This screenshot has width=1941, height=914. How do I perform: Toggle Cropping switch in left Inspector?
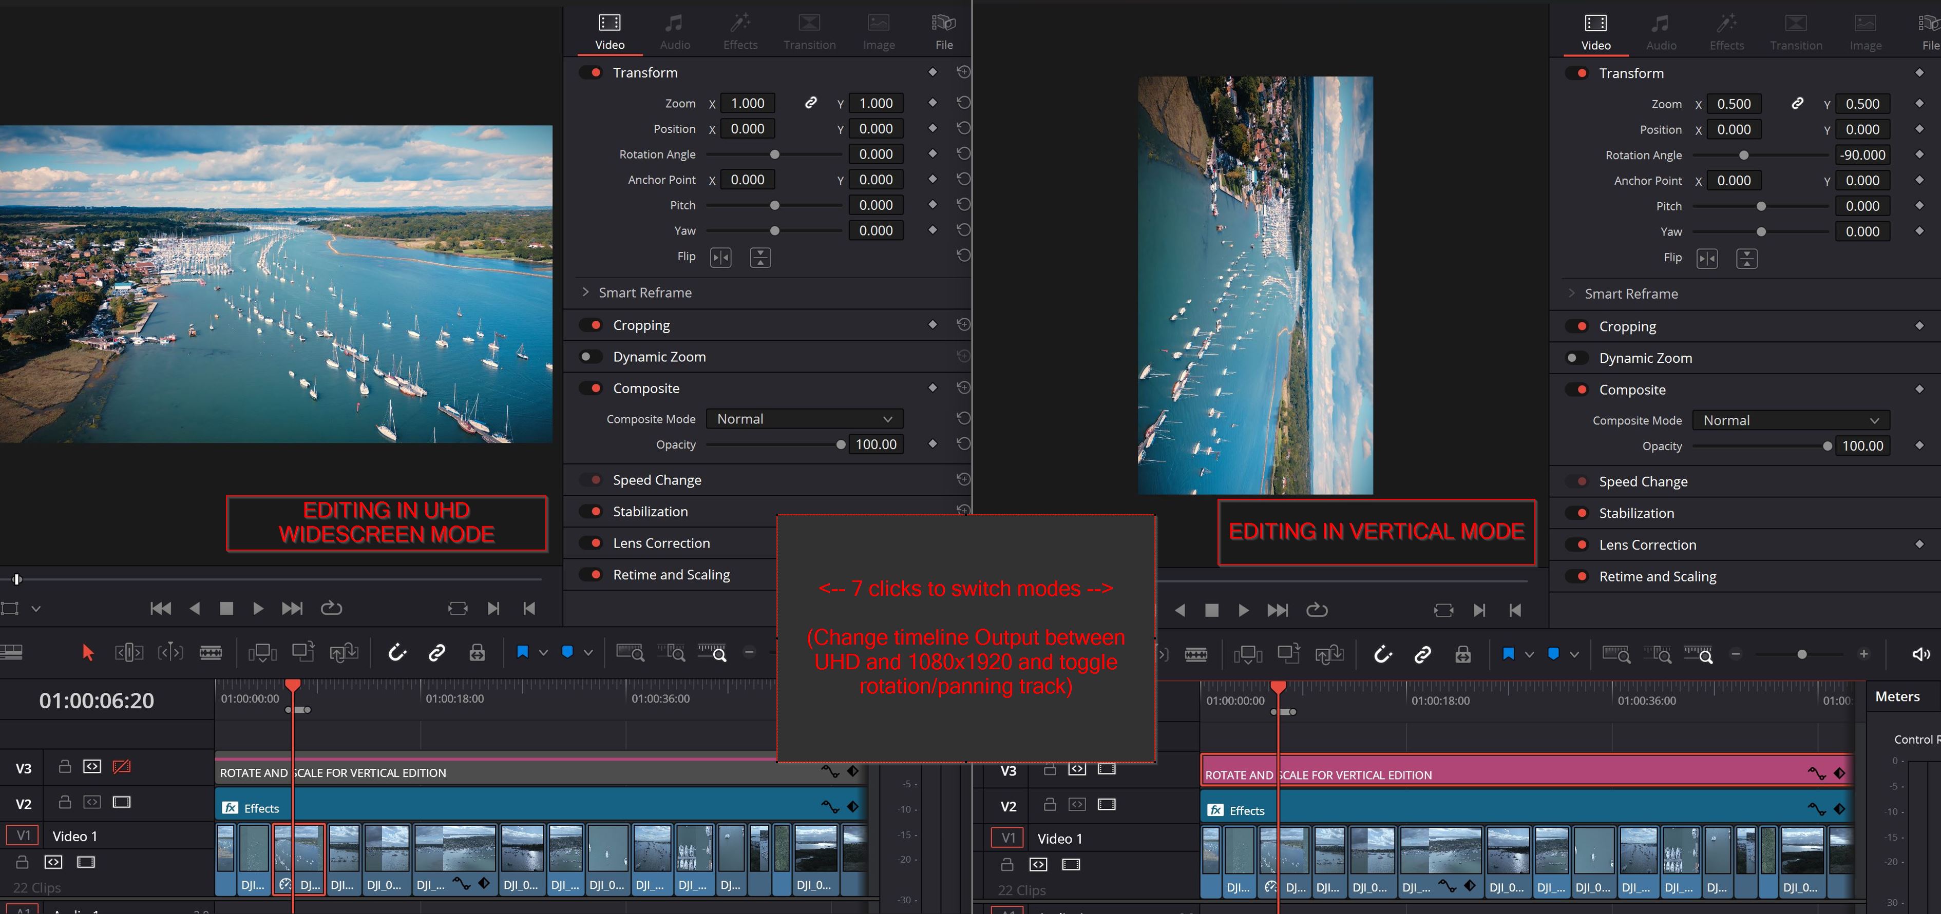[x=591, y=325]
